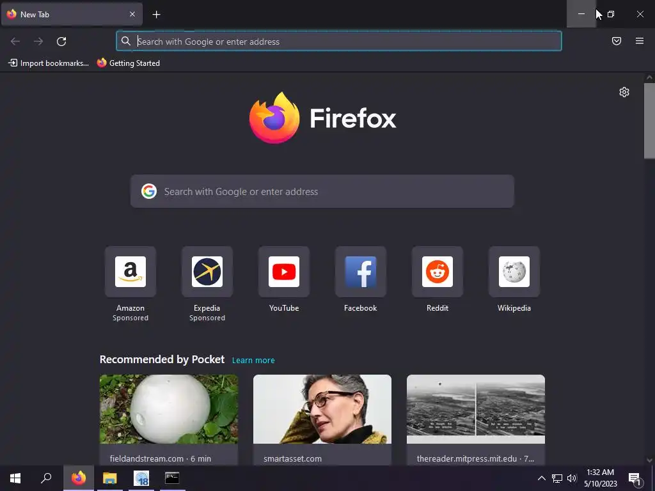Open the taskbar clock and date
This screenshot has width=655, height=491.
pos(600,478)
